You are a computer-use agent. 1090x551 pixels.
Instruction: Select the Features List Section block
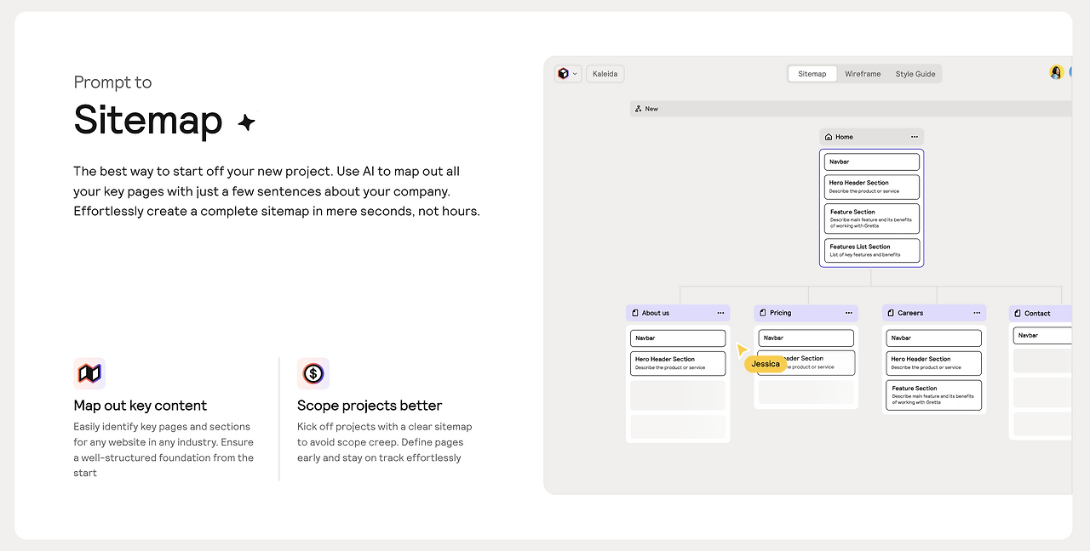872,250
